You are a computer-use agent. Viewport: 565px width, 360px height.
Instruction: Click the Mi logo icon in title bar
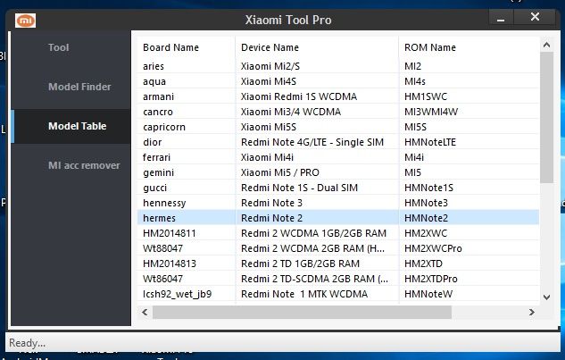pos(27,19)
